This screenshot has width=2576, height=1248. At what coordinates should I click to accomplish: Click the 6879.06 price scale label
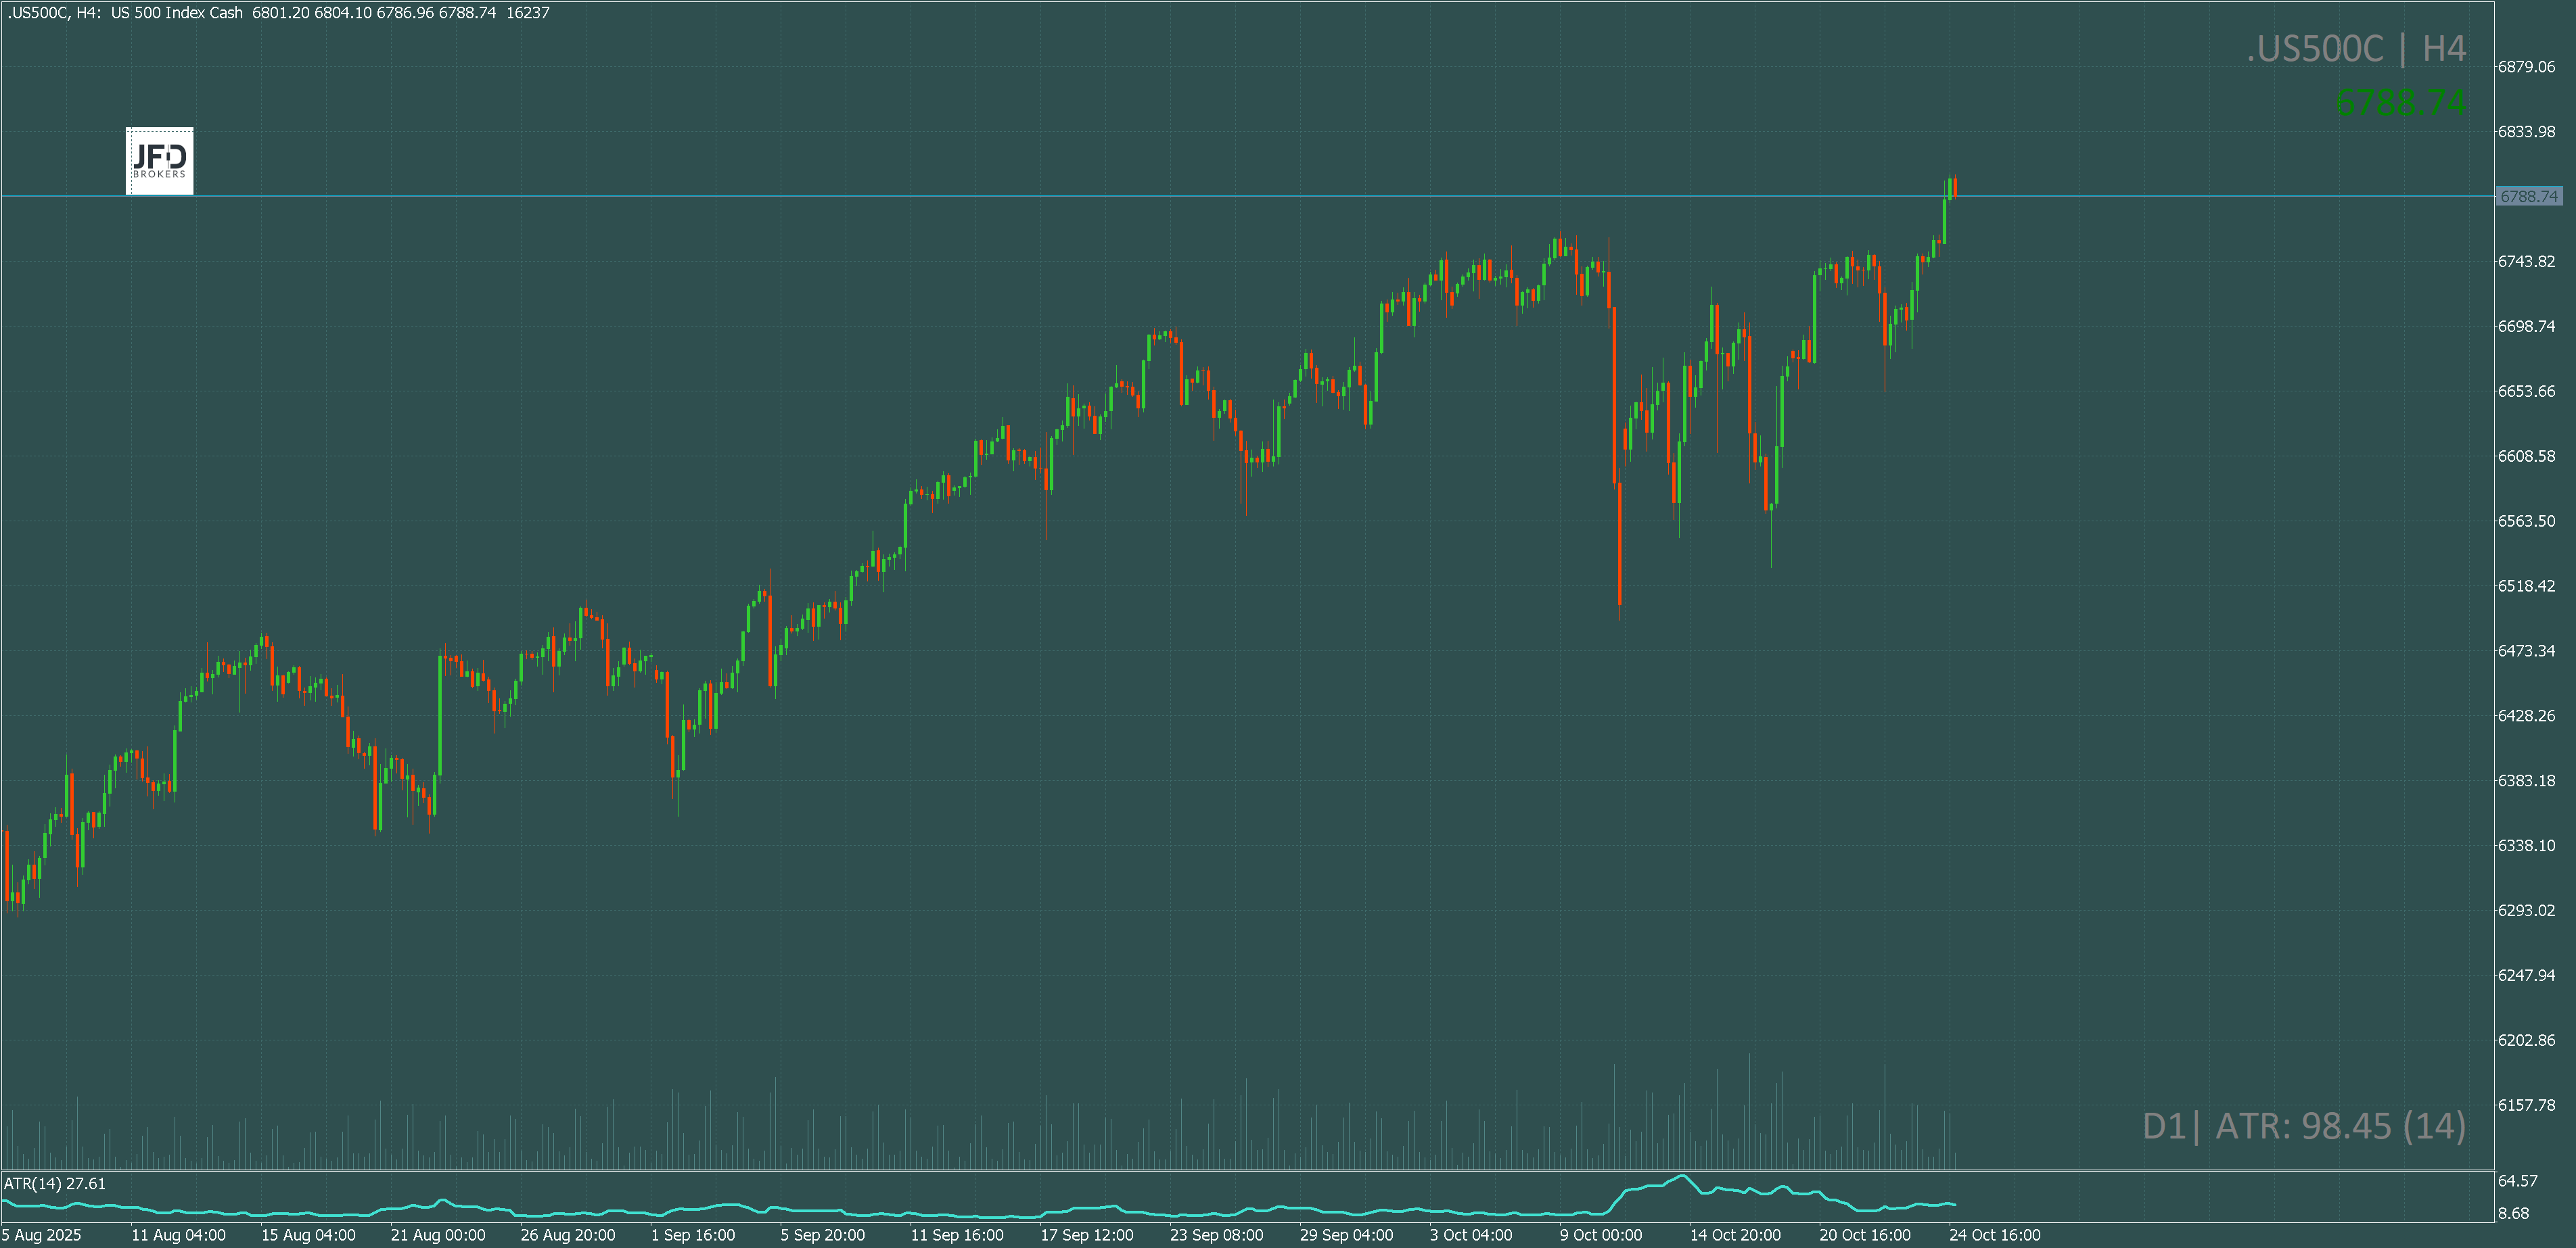click(2526, 67)
